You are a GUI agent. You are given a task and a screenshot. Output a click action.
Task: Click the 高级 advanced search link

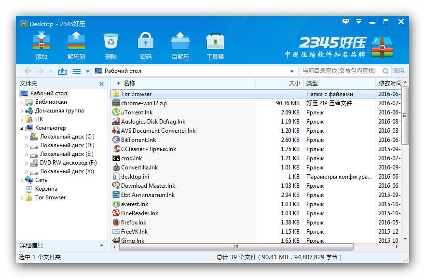pos(398,71)
